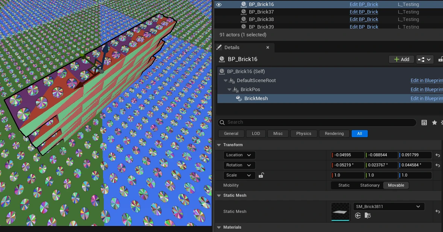
Task: Reset Rotation to default arrow
Action: click(438, 165)
